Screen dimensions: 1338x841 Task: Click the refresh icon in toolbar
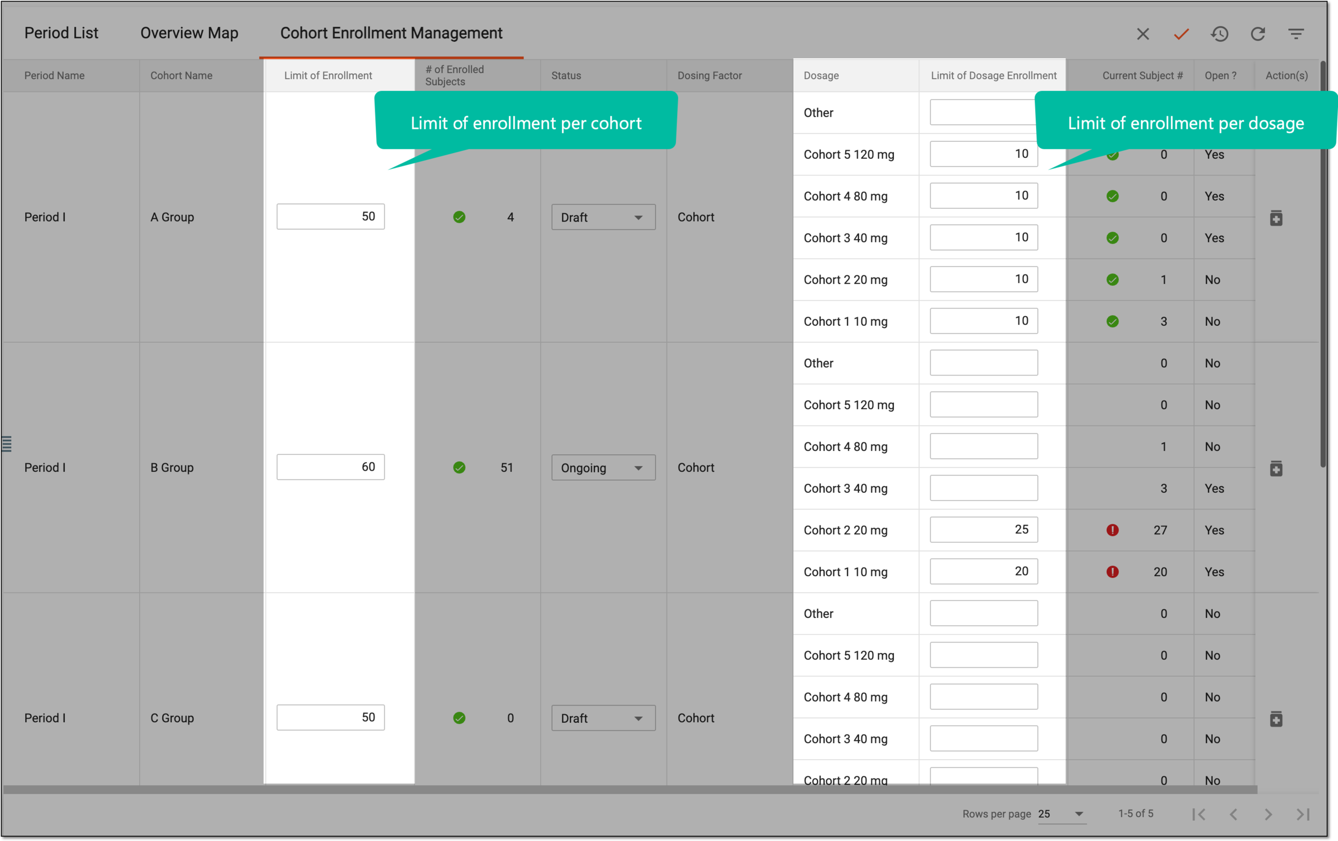pos(1257,34)
